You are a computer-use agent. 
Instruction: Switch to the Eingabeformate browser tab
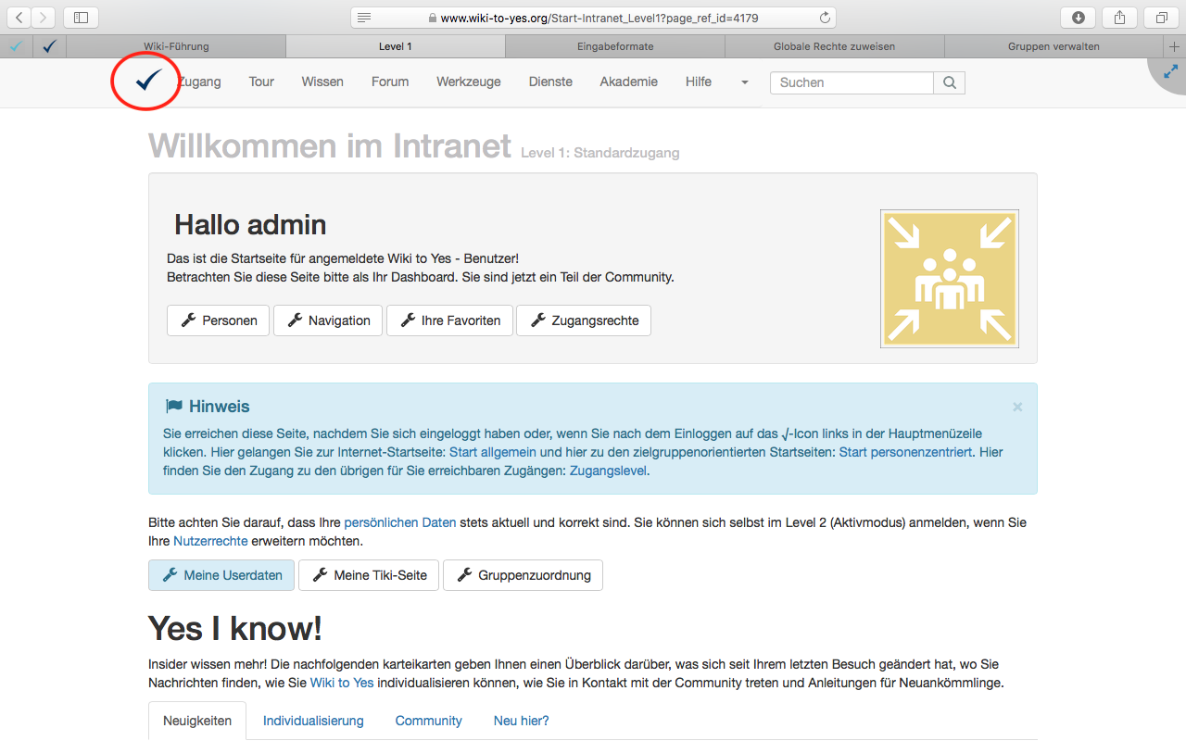tap(614, 46)
